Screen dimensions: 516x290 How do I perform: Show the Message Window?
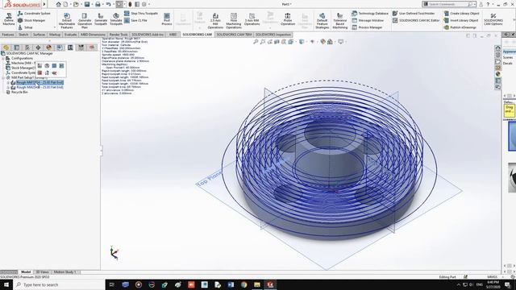368,20
